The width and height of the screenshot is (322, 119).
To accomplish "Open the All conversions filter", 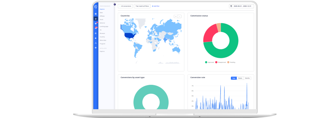I will tap(125, 6).
